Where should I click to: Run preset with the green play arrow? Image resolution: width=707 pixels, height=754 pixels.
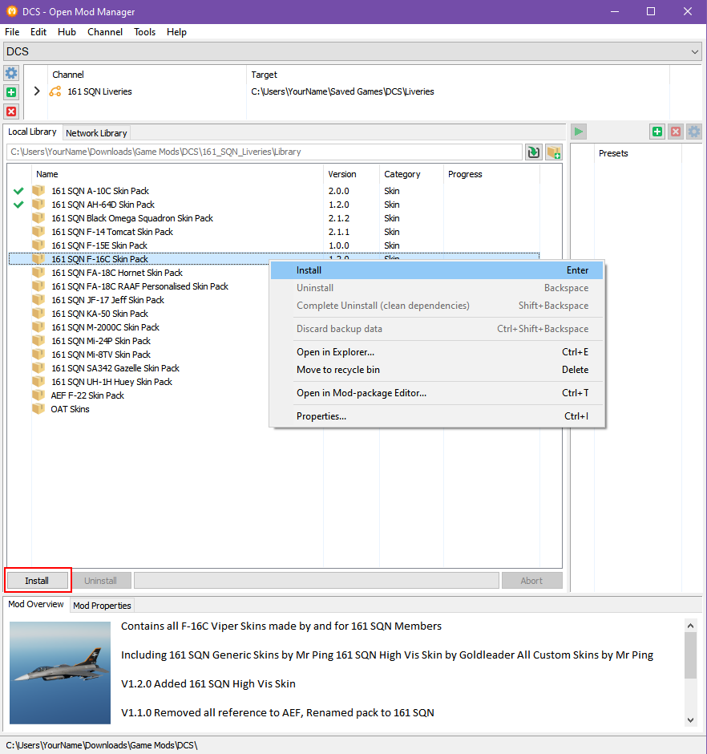click(x=578, y=132)
